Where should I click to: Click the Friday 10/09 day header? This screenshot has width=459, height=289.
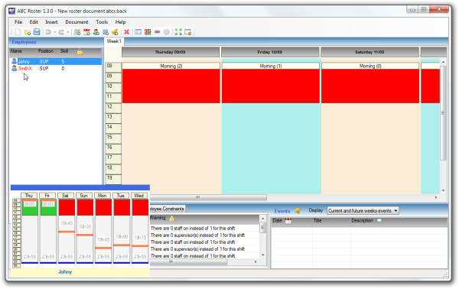[270, 52]
